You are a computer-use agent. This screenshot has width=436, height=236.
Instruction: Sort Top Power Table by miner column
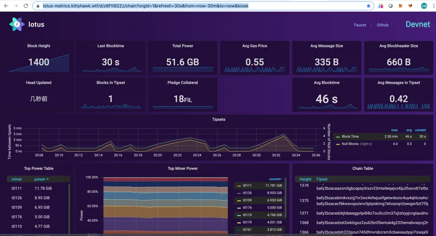pos(17,179)
